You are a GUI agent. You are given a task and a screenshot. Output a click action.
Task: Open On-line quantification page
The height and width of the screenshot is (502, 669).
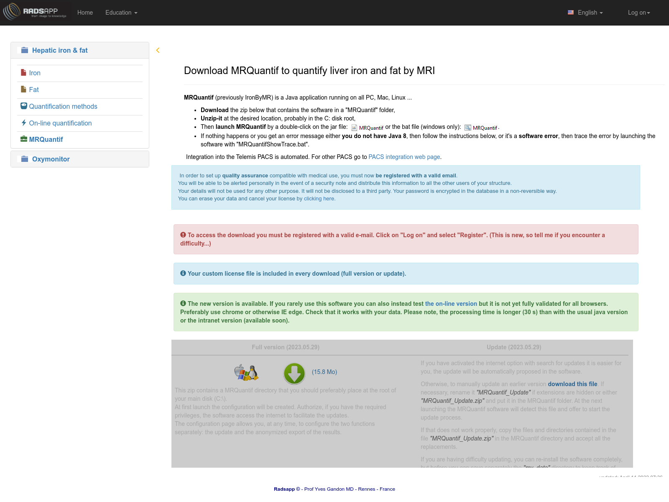(x=60, y=123)
